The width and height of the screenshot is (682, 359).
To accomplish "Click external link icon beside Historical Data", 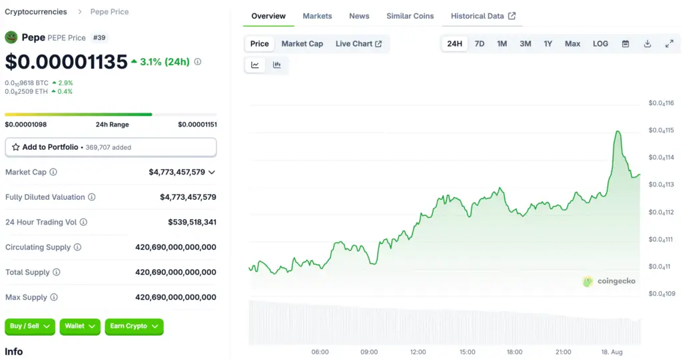I will click(512, 16).
